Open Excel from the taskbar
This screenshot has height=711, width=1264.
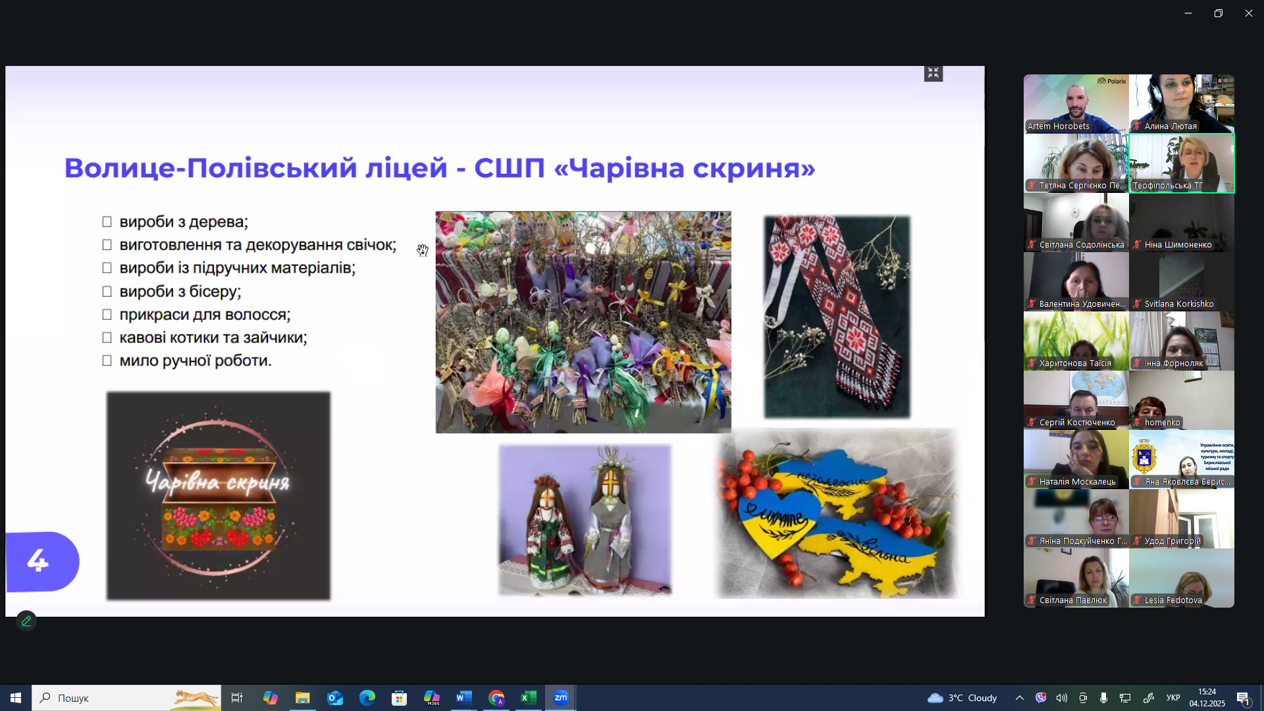tap(529, 698)
